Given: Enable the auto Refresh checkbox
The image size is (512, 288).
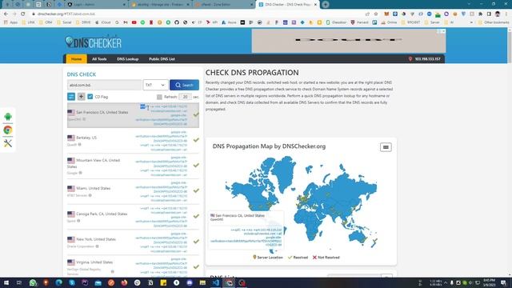Looking at the screenshot, I should (x=159, y=97).
